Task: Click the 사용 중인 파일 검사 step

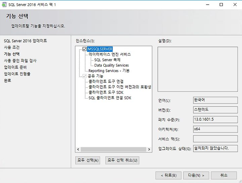Action: 20,61
